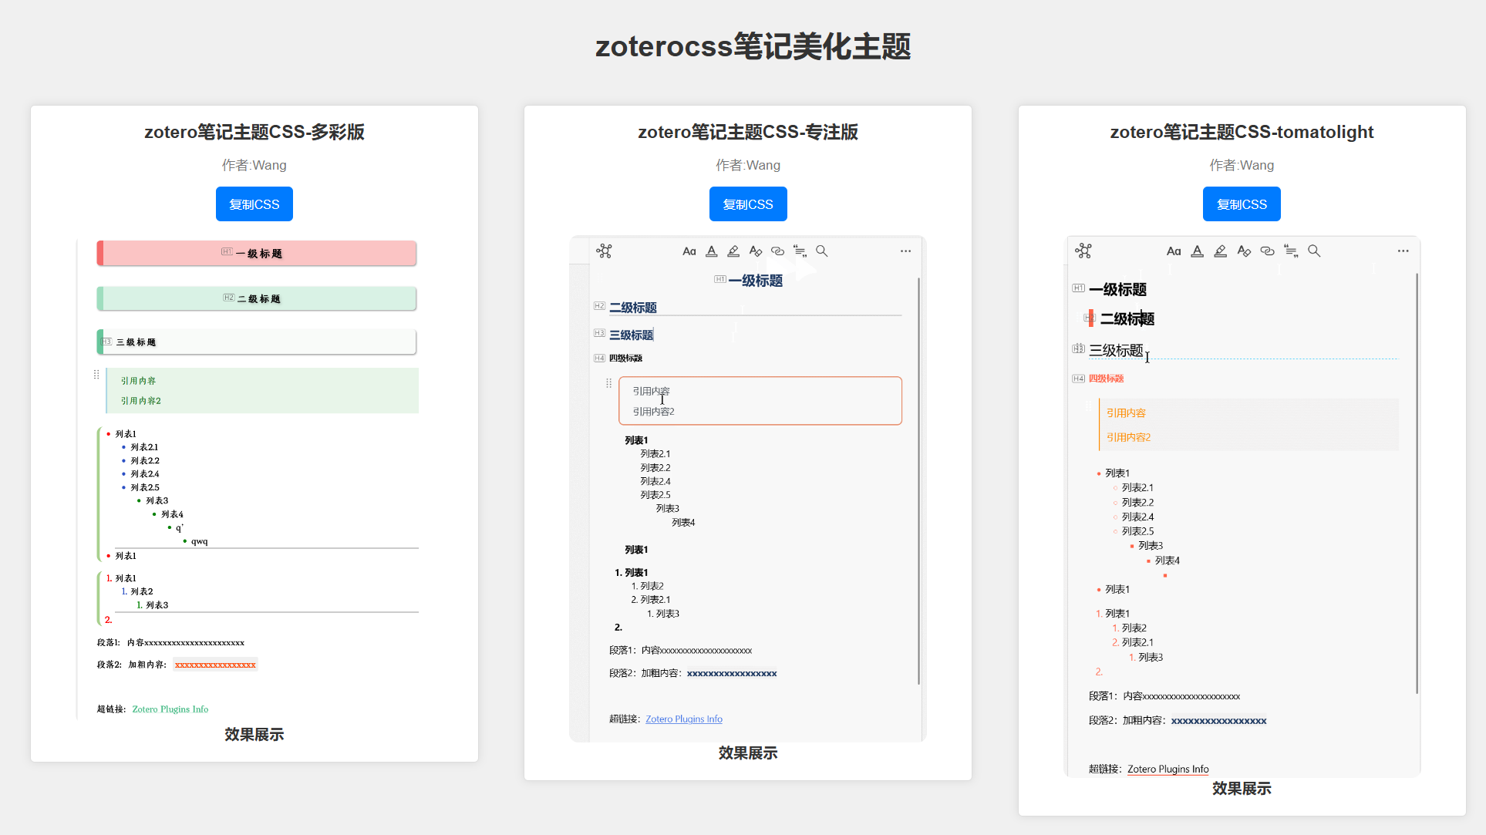Click the H4 marker beside red 四级标题 in tomatolight
The width and height of the screenshot is (1486, 835).
[1078, 379]
